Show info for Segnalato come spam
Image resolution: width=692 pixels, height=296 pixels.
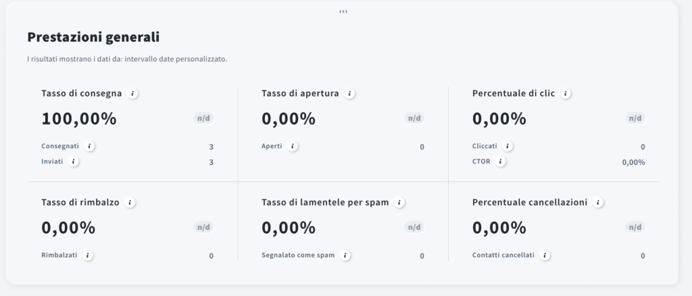click(x=345, y=255)
